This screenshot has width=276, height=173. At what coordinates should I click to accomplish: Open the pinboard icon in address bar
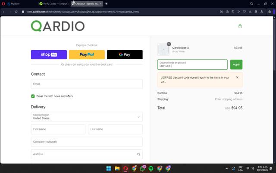pyautogui.click(x=221, y=12)
